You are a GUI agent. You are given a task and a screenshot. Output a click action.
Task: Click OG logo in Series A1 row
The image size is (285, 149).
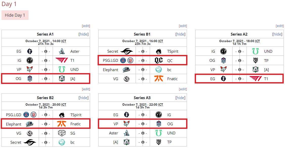pos(30,79)
